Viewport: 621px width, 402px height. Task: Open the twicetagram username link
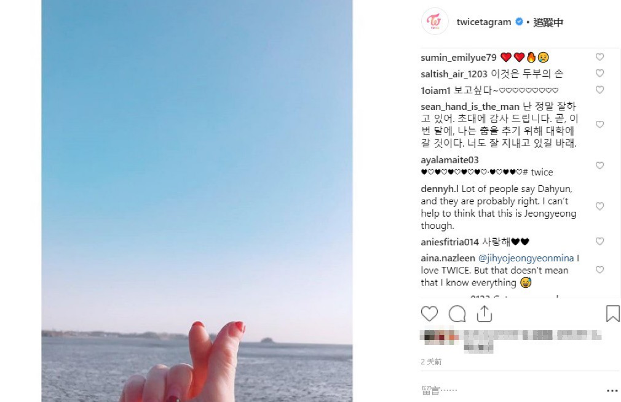pos(483,22)
